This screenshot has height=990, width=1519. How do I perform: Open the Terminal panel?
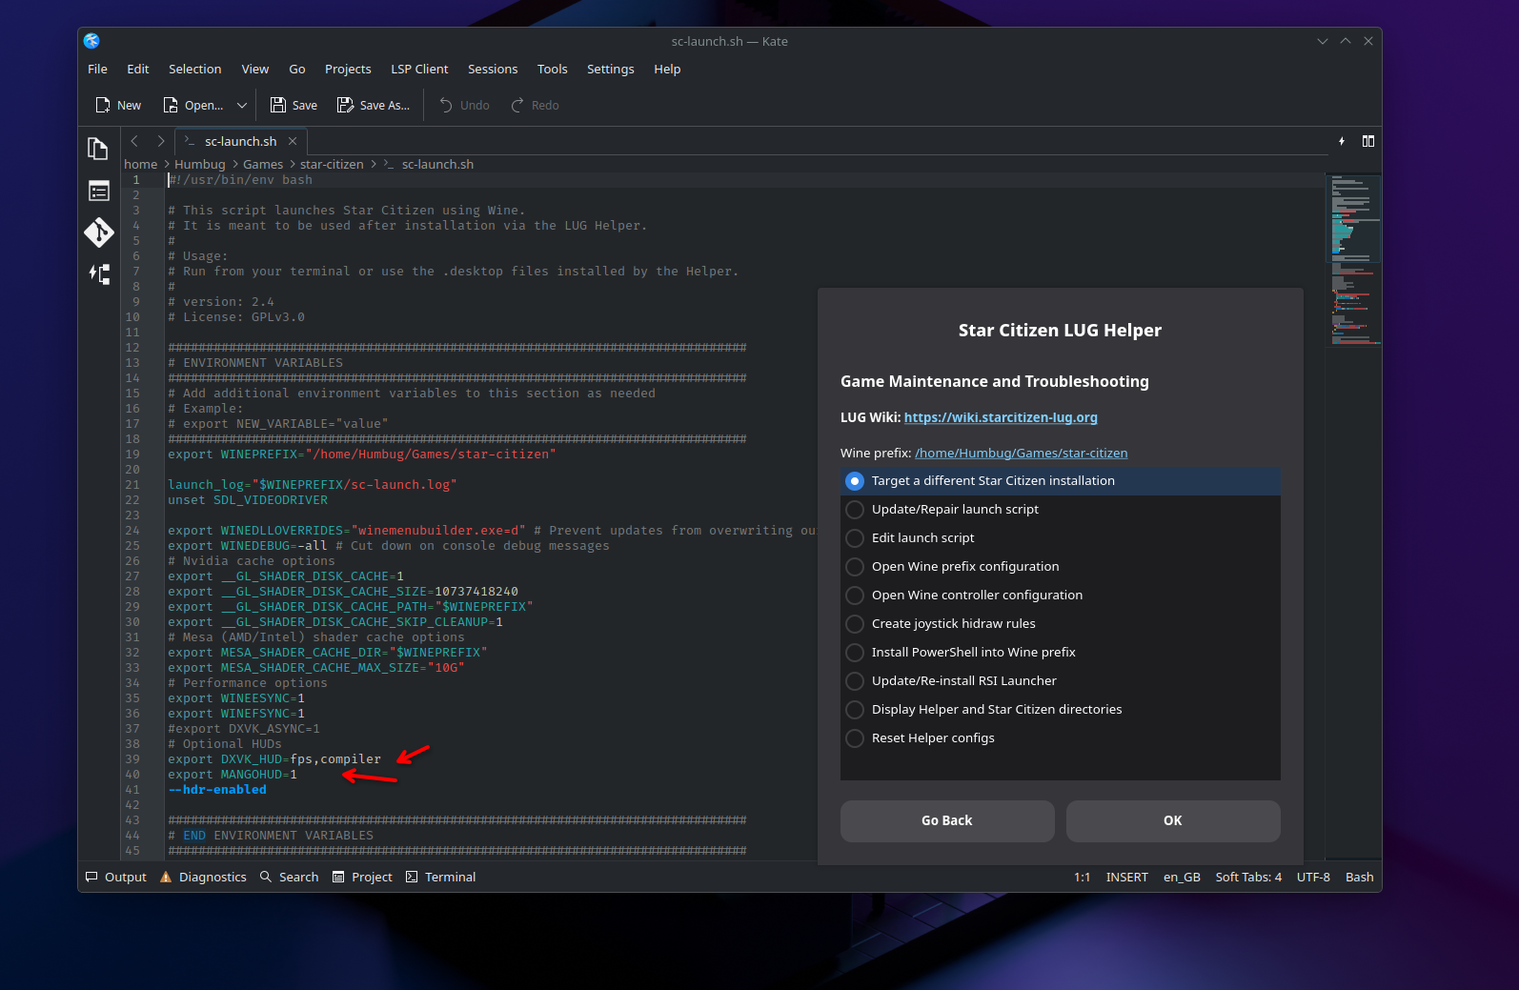pos(440,877)
